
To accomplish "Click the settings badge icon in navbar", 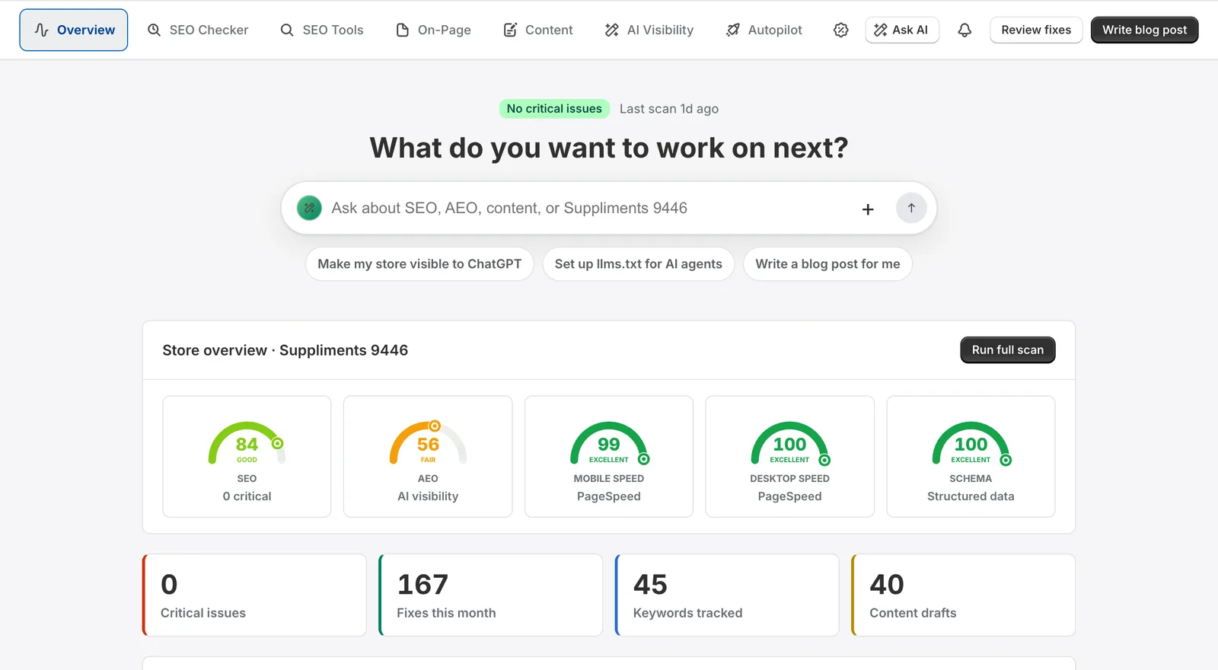I will coord(841,30).
